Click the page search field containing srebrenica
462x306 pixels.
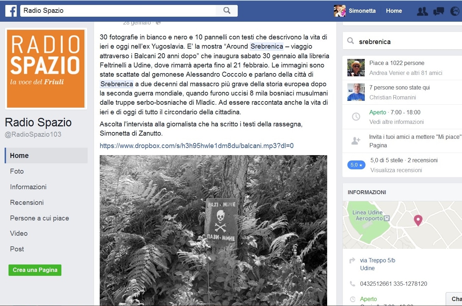(402, 42)
